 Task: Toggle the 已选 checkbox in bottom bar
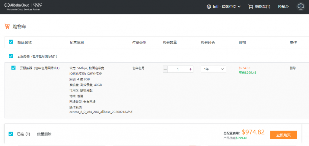(x=11, y=134)
